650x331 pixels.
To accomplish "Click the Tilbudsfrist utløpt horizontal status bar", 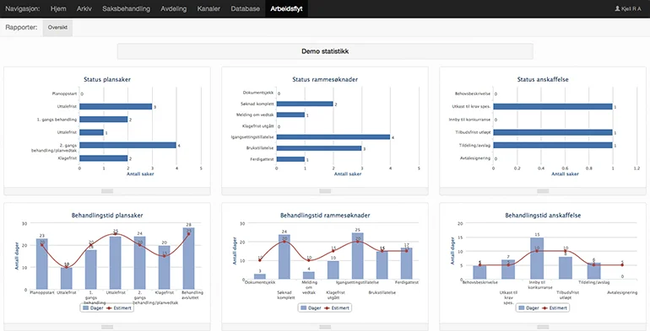I will 553,132.
